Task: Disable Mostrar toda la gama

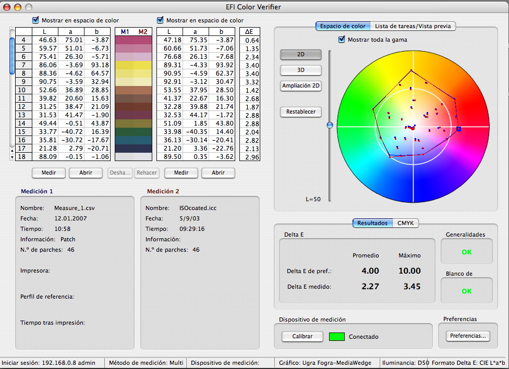Action: coord(342,39)
